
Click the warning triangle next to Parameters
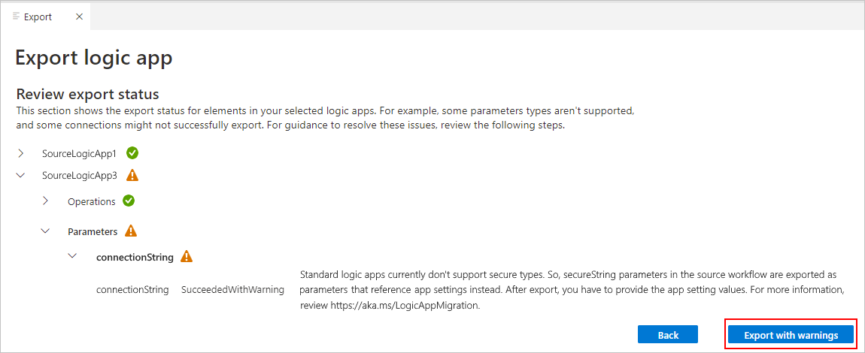131,231
